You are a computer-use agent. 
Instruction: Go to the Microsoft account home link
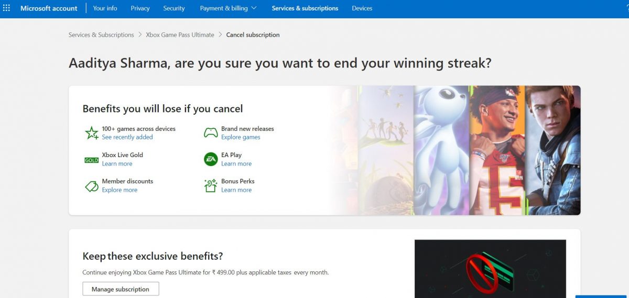click(49, 8)
